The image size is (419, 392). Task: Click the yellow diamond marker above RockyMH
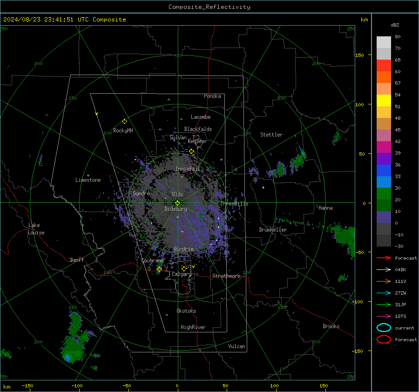click(x=124, y=122)
